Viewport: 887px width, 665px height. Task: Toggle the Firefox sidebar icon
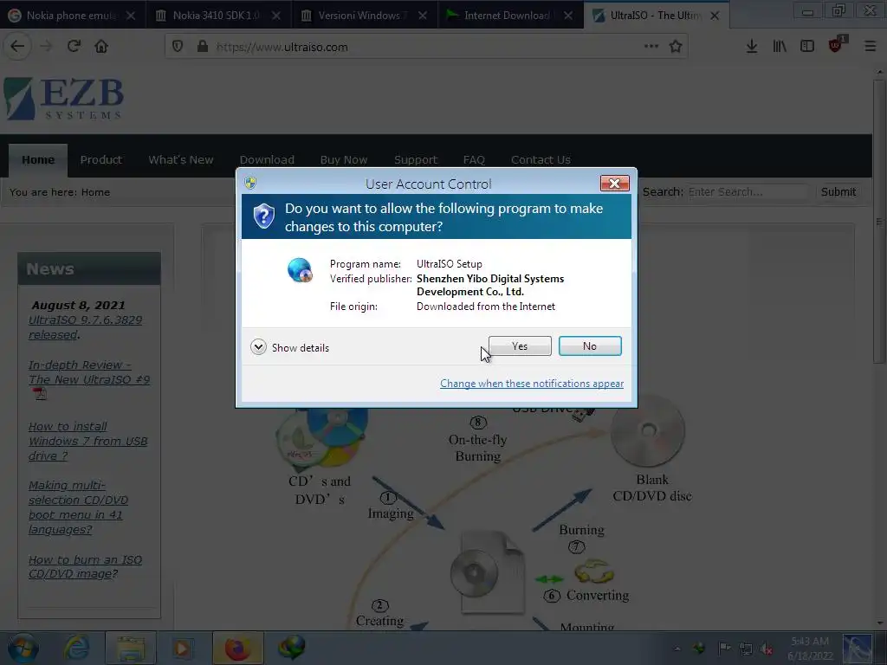click(x=807, y=47)
